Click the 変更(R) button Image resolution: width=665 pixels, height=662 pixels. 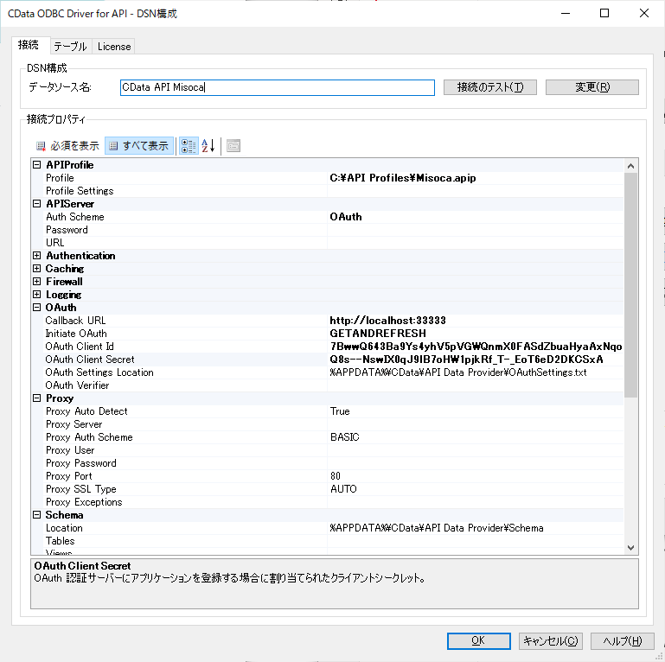coord(592,87)
